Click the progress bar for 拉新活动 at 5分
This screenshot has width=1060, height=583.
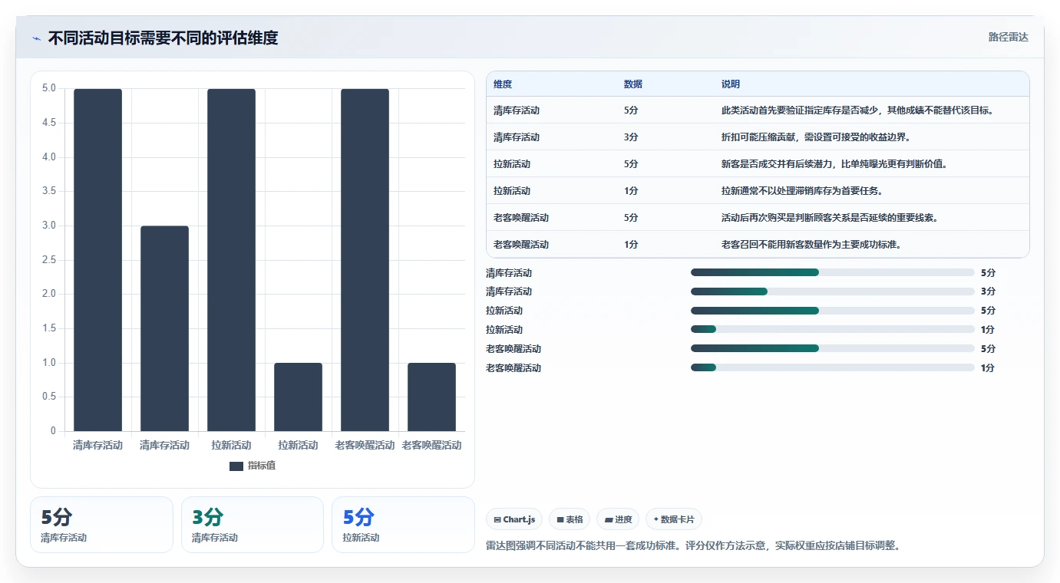tap(833, 311)
